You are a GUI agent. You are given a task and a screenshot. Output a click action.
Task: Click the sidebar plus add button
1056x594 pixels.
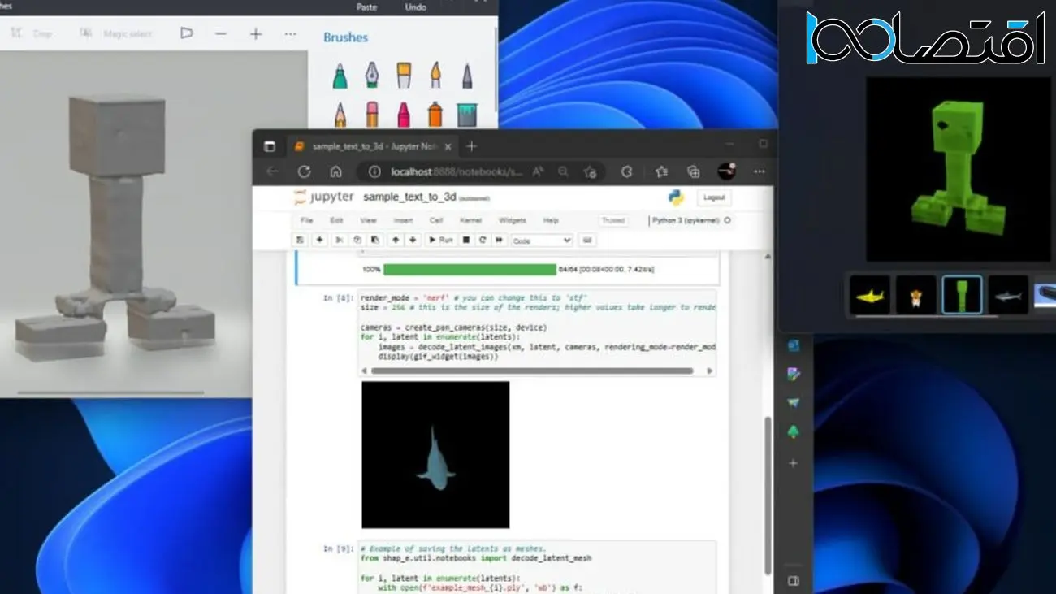point(794,463)
